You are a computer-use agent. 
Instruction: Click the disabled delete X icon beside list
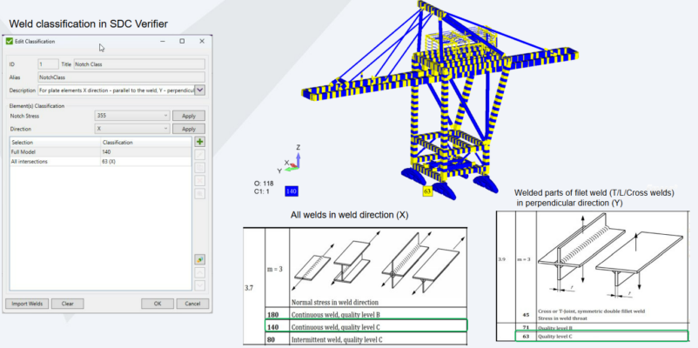pyautogui.click(x=200, y=181)
